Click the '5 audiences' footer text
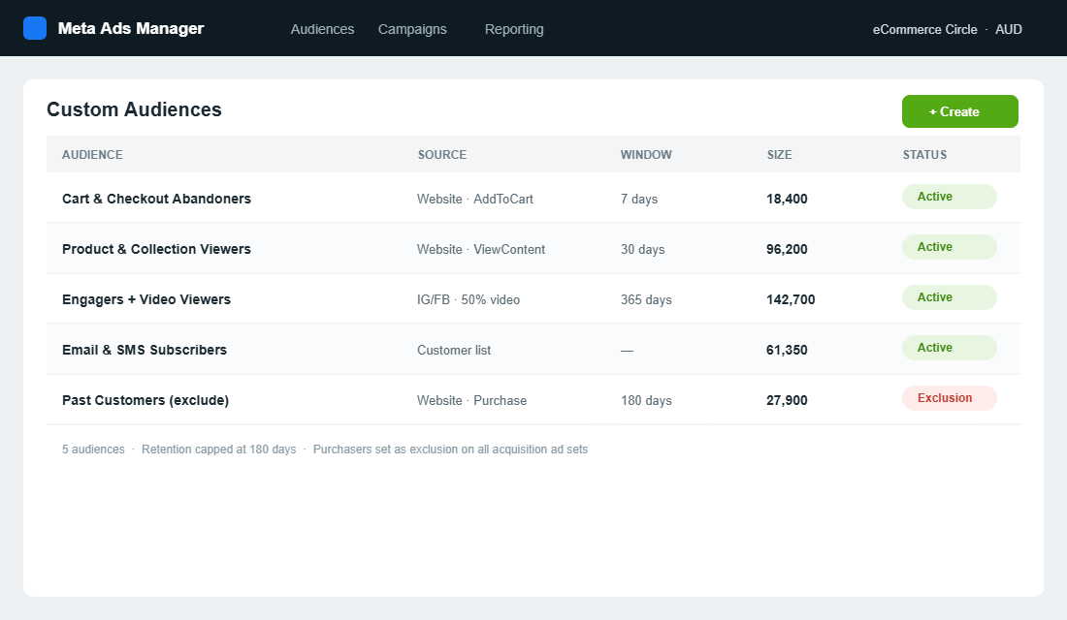This screenshot has width=1067, height=620. [93, 449]
